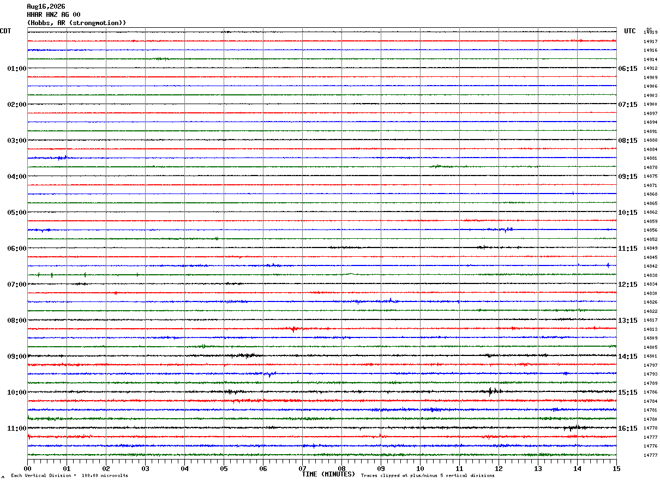The image size is (660, 483).
Task: Click the 11:00 CDT hour label
Action: 16,428
